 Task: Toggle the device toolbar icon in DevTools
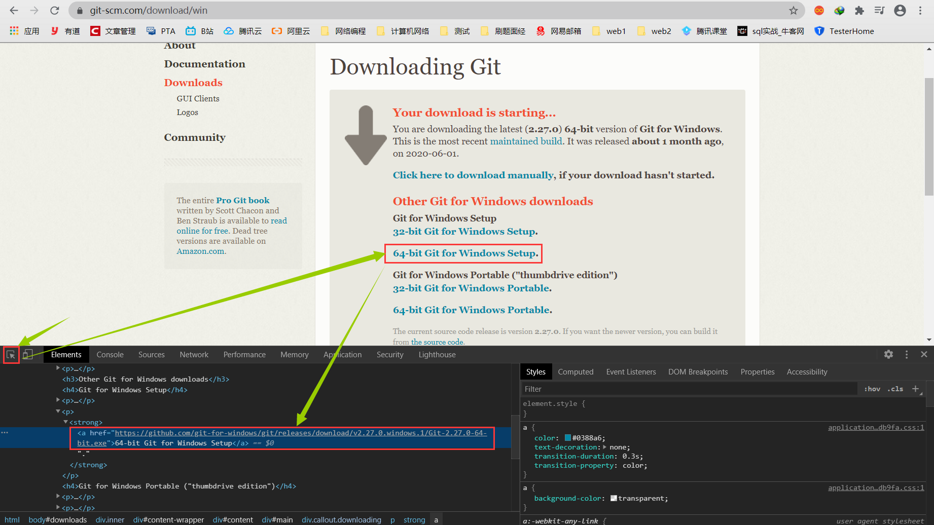pos(28,355)
